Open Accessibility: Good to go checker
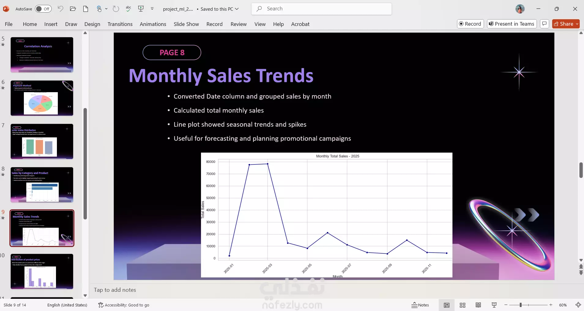The width and height of the screenshot is (584, 311). [124, 305]
